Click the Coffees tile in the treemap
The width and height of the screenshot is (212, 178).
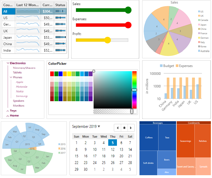coord(149,138)
